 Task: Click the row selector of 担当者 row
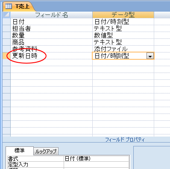pyautogui.click(x=6, y=29)
